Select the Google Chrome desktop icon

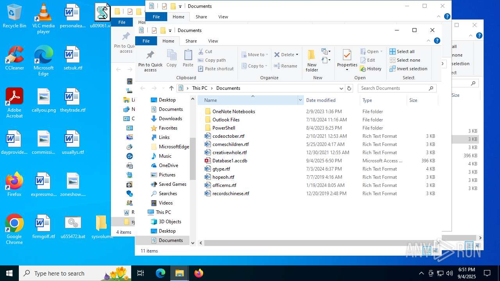coord(14,229)
